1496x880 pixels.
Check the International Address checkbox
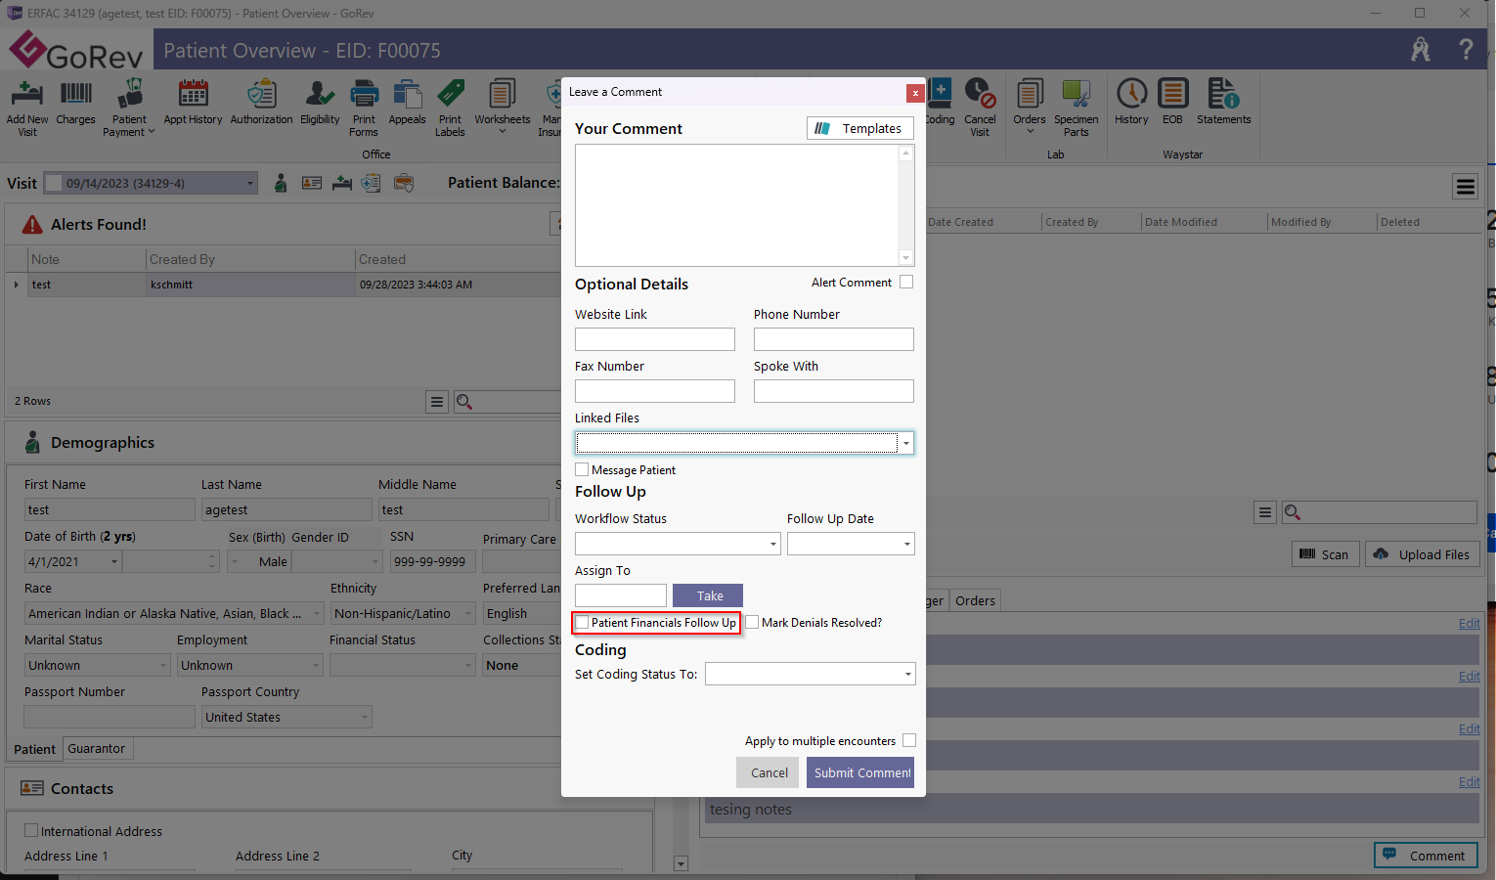[31, 830]
